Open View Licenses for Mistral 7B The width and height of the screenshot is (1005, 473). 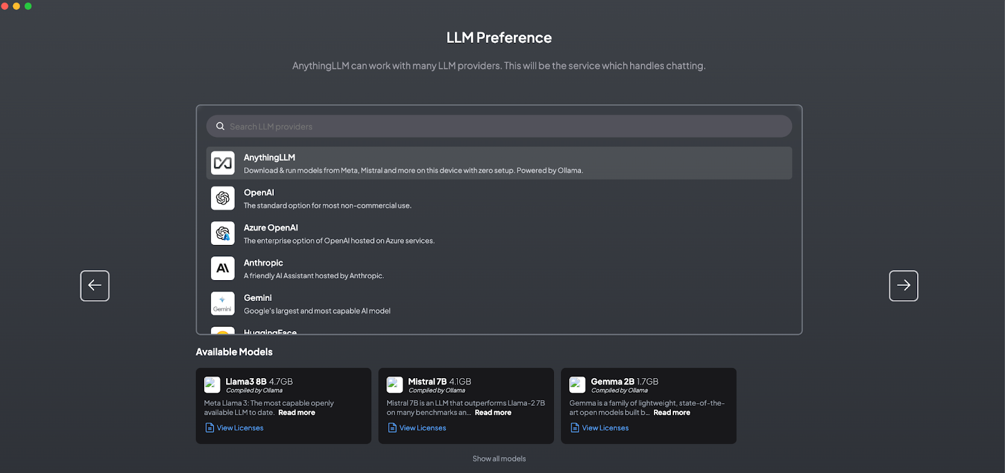423,428
